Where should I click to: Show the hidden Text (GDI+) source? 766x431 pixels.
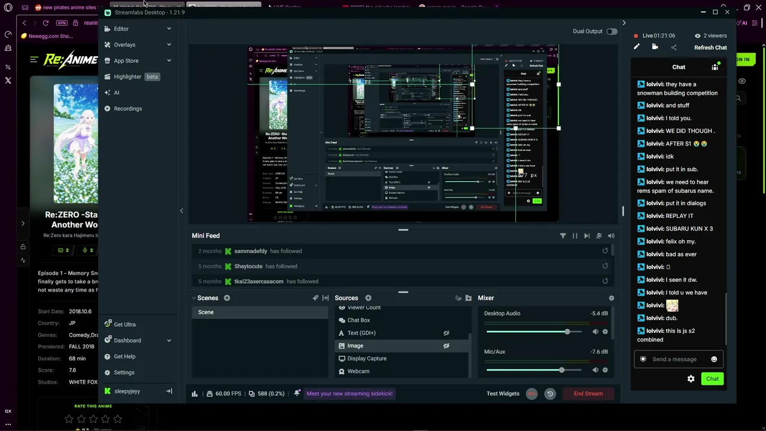pyautogui.click(x=446, y=333)
